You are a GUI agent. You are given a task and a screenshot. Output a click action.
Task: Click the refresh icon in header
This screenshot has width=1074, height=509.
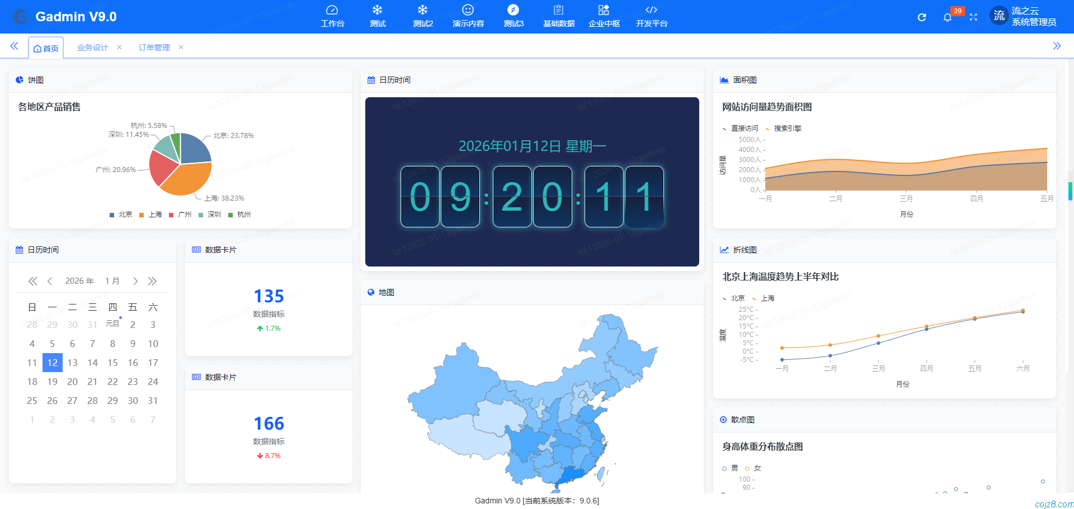[x=922, y=17]
